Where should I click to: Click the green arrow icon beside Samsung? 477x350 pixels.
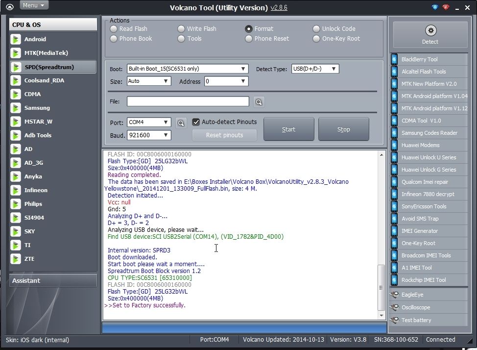pos(15,108)
